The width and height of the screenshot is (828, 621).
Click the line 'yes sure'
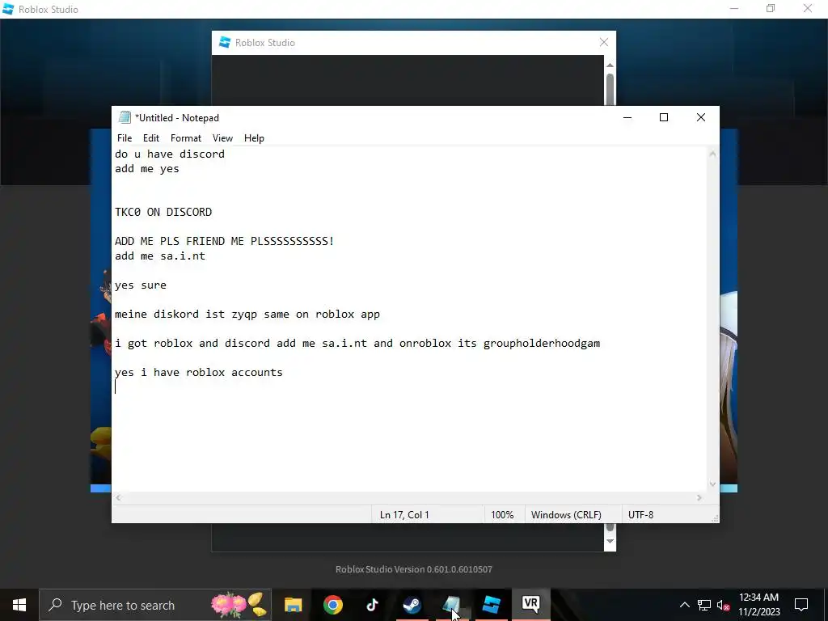141,285
